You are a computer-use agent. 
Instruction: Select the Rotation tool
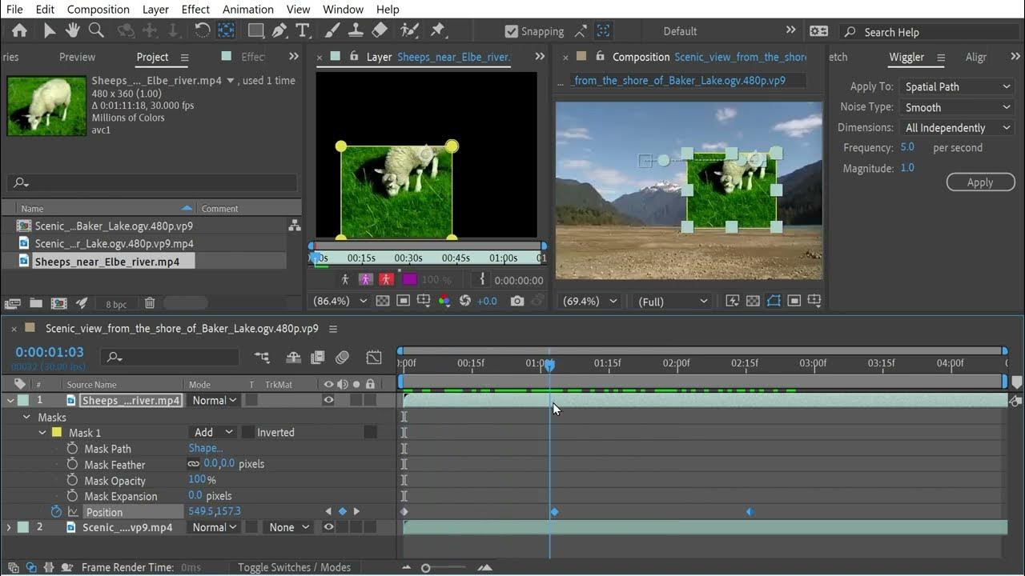tap(203, 30)
